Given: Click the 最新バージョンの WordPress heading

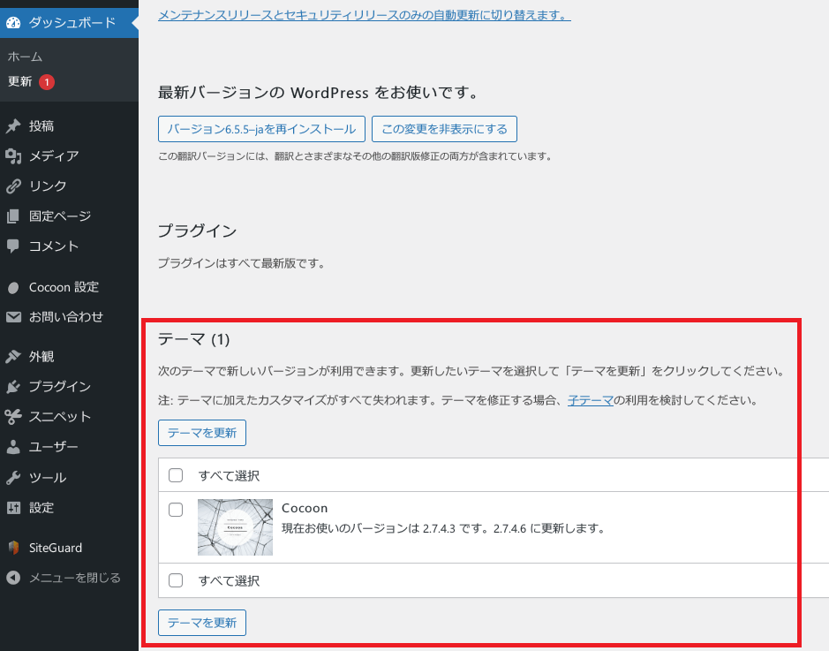Looking at the screenshot, I should [x=319, y=93].
